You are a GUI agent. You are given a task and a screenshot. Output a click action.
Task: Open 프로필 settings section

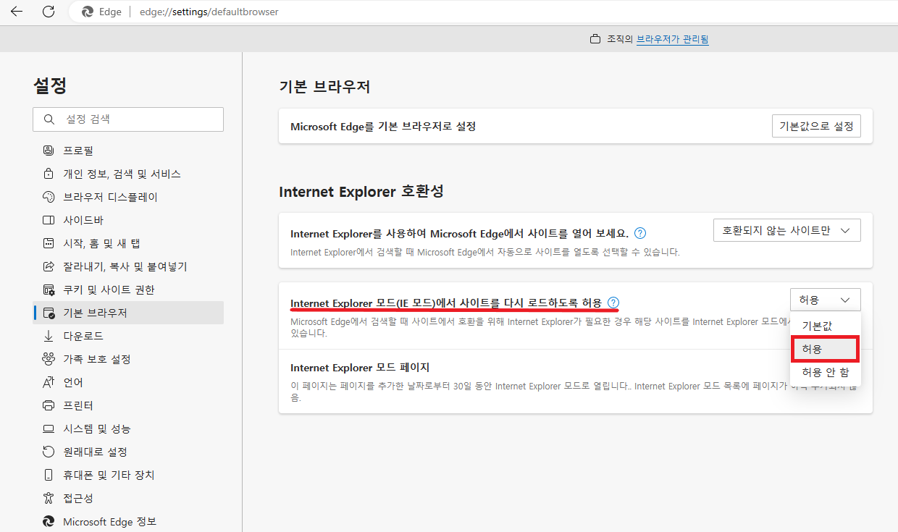[128, 151]
